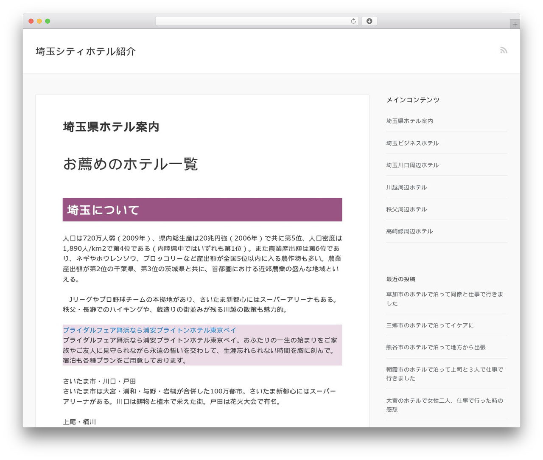Open 高崎線周辺ホテル menu item
The image size is (543, 460).
pos(409,231)
